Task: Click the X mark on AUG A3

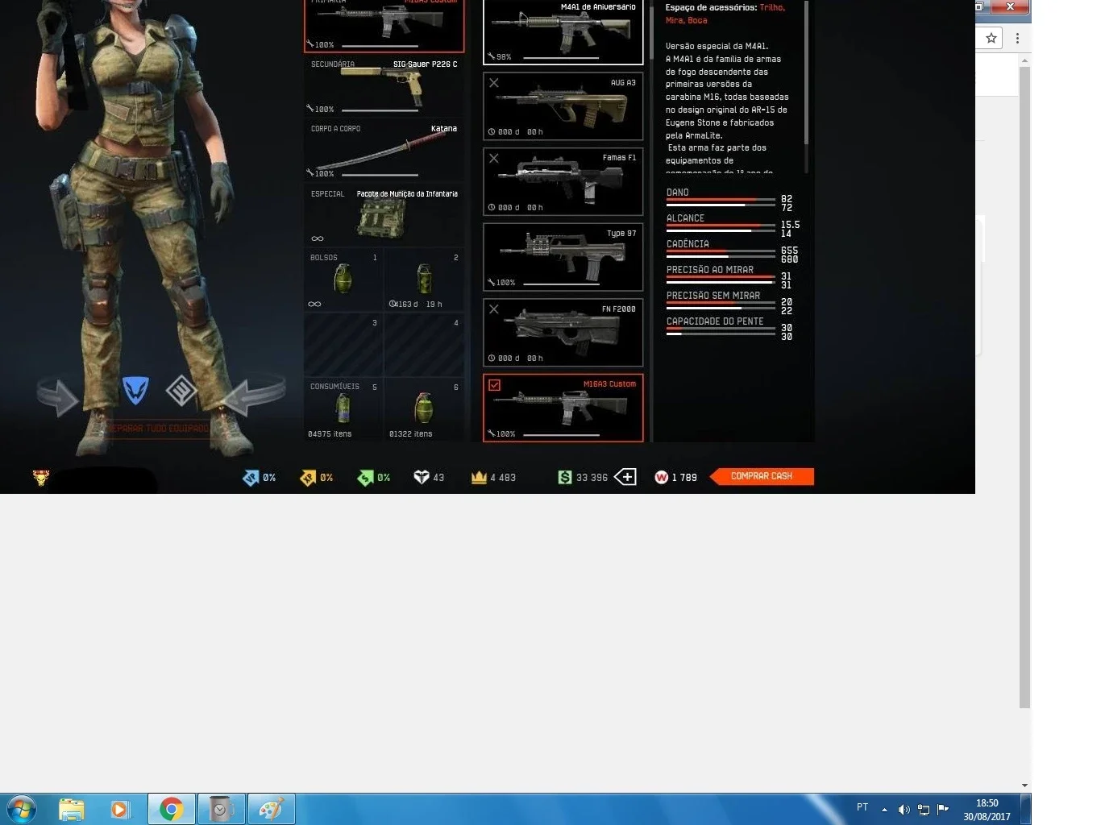Action: point(494,83)
